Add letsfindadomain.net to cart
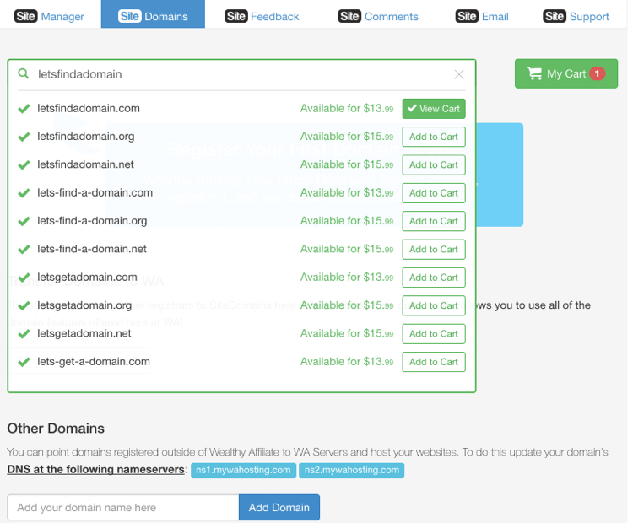Viewport: 633px width, 523px height. (434, 165)
